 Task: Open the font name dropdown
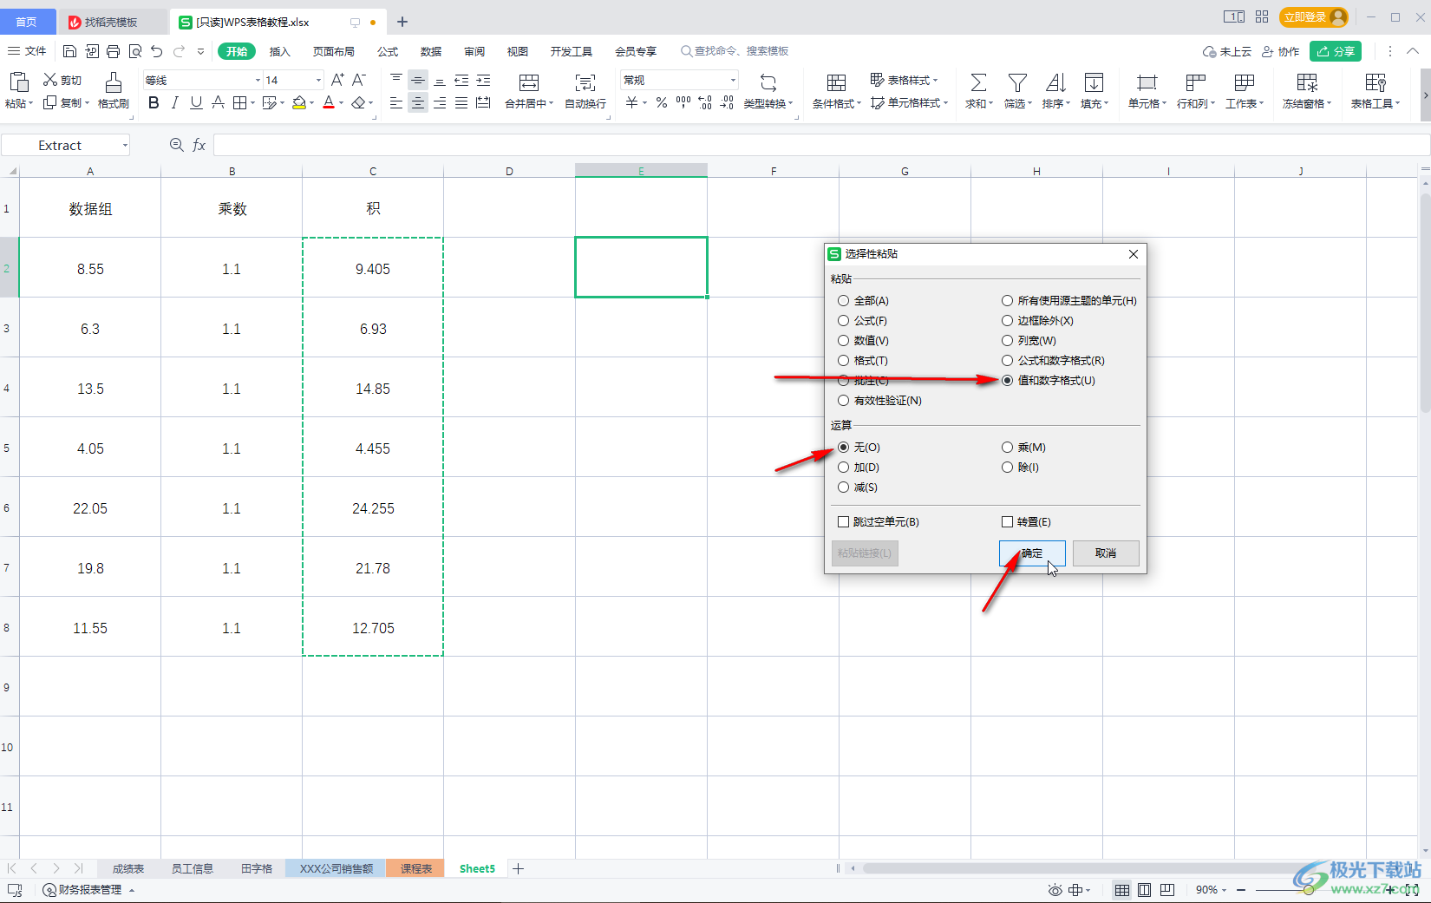(258, 80)
